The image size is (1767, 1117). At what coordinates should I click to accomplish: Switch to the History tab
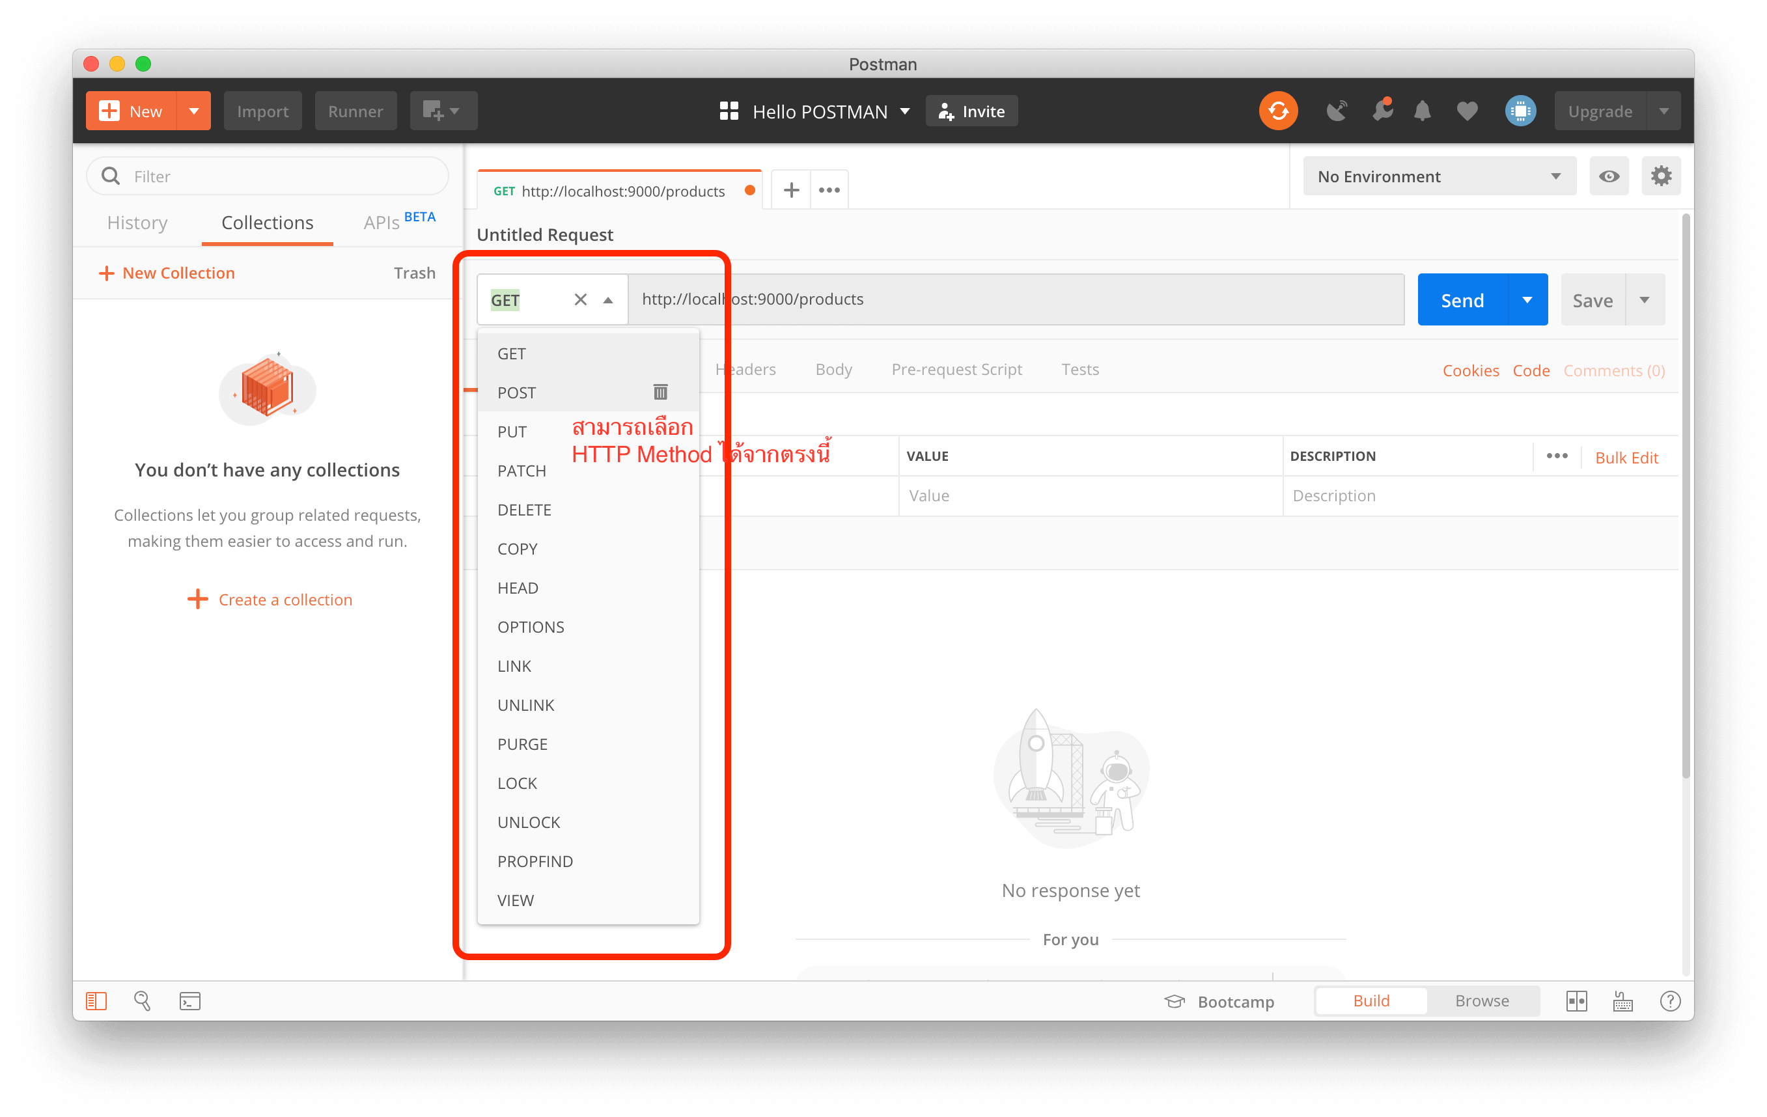tap(137, 223)
